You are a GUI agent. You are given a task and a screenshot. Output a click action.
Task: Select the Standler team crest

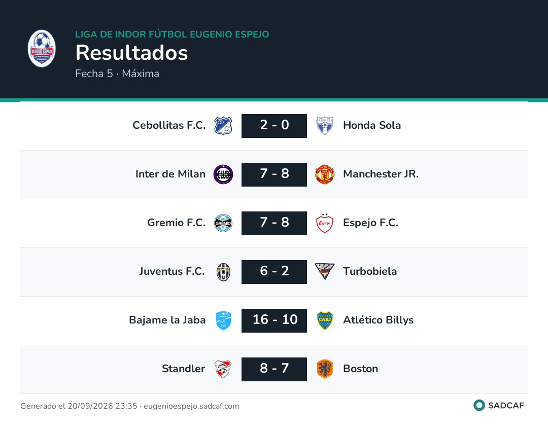pyautogui.click(x=223, y=369)
